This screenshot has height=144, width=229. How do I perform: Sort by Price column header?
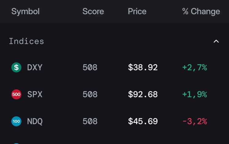(137, 11)
